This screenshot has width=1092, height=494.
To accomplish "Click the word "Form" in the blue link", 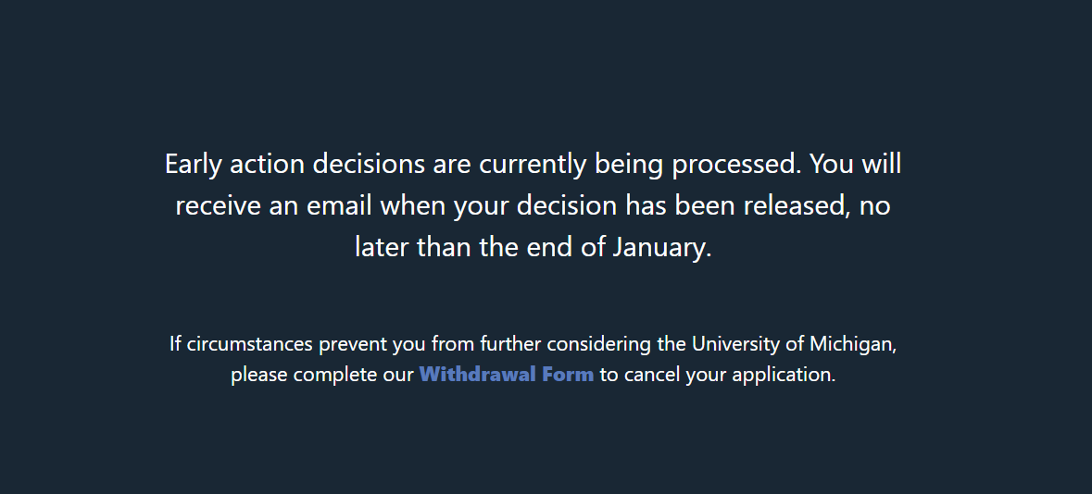I will (568, 375).
